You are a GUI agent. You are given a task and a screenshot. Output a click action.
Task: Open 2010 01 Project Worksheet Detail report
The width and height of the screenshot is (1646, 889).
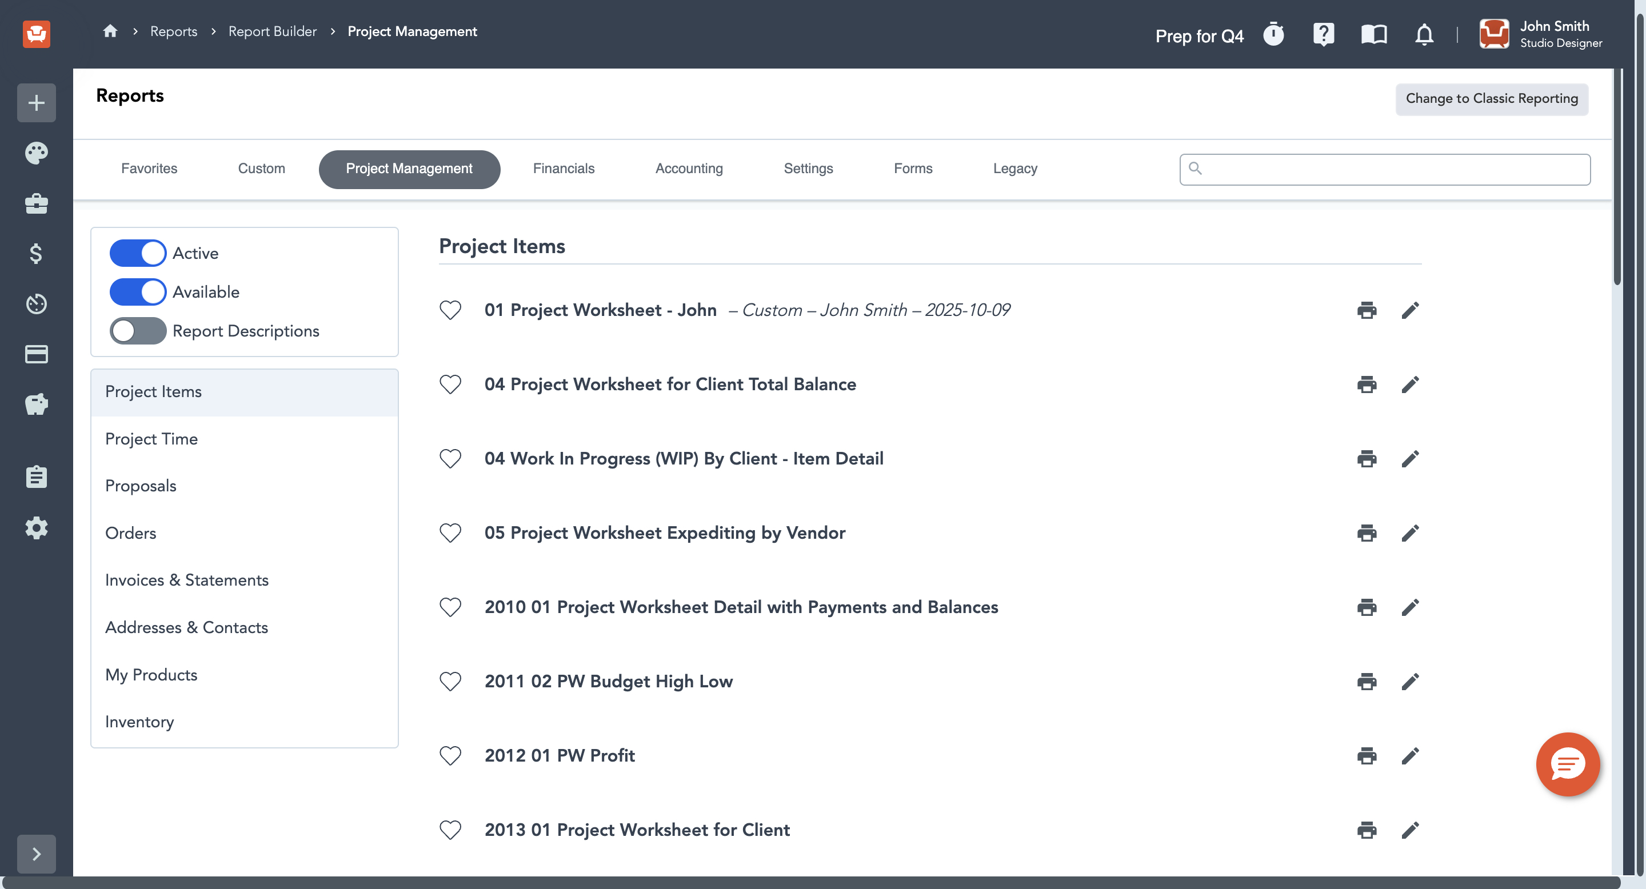741,607
